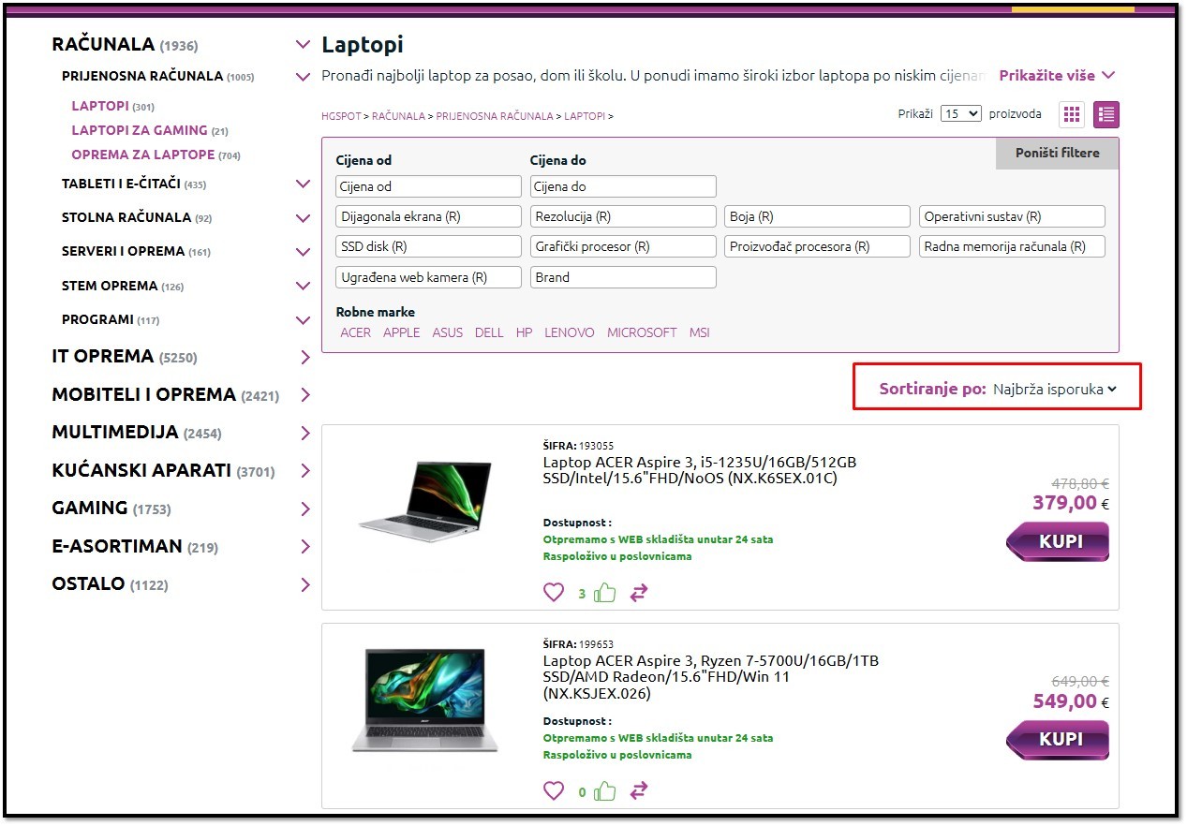Open LAPTOPI ZA GAMING category
This screenshot has width=1187, height=826.
tap(140, 130)
